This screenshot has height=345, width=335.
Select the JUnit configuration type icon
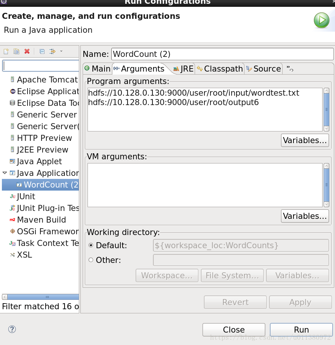point(12,196)
